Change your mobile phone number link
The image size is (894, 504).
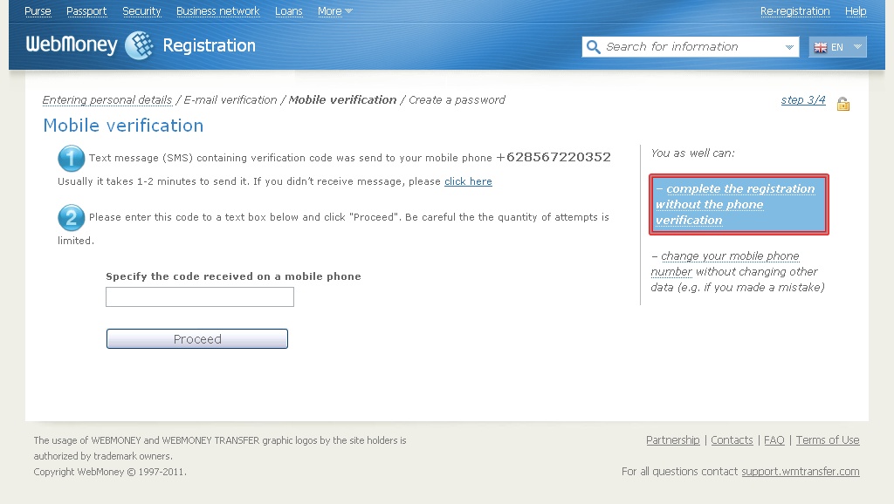(726, 263)
